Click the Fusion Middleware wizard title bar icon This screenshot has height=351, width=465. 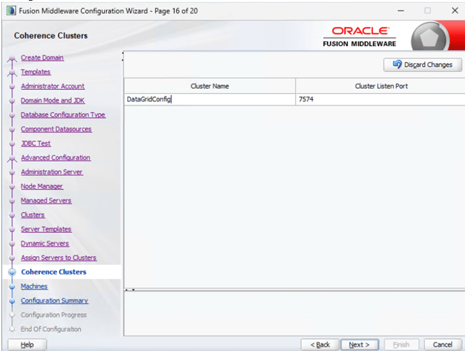(12, 11)
